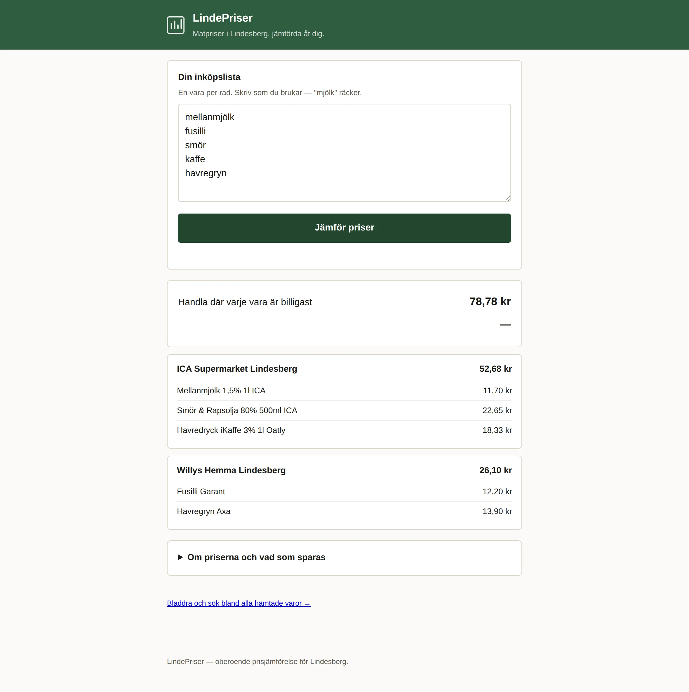Click the 12,20 kr price

[x=497, y=491]
